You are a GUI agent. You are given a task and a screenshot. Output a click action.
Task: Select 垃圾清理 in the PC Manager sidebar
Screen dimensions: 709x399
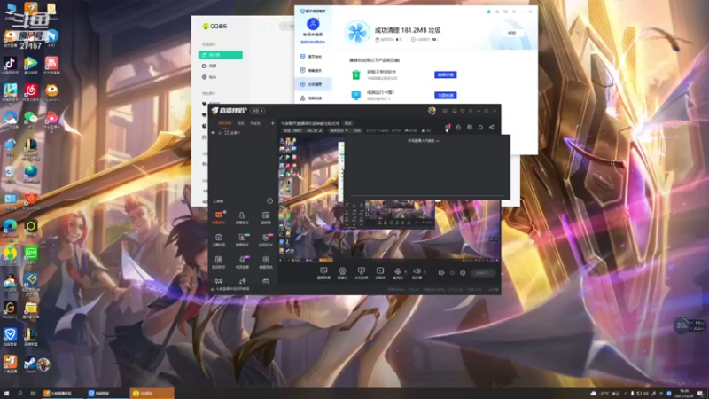[313, 84]
